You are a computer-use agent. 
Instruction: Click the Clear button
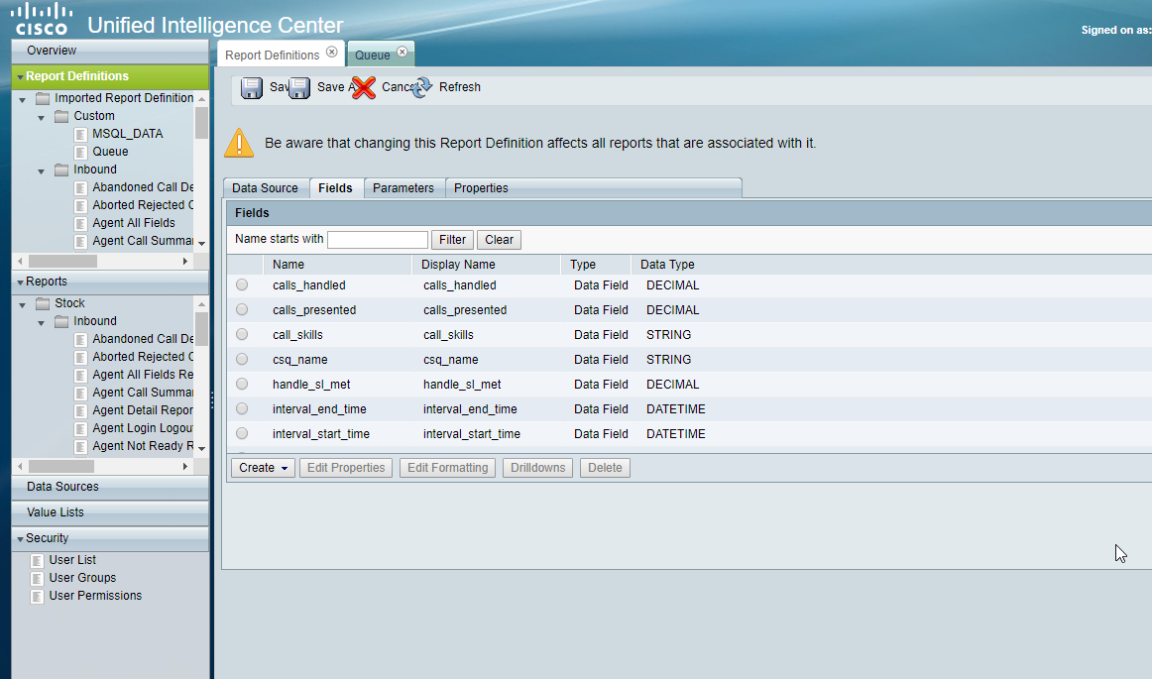(x=499, y=239)
